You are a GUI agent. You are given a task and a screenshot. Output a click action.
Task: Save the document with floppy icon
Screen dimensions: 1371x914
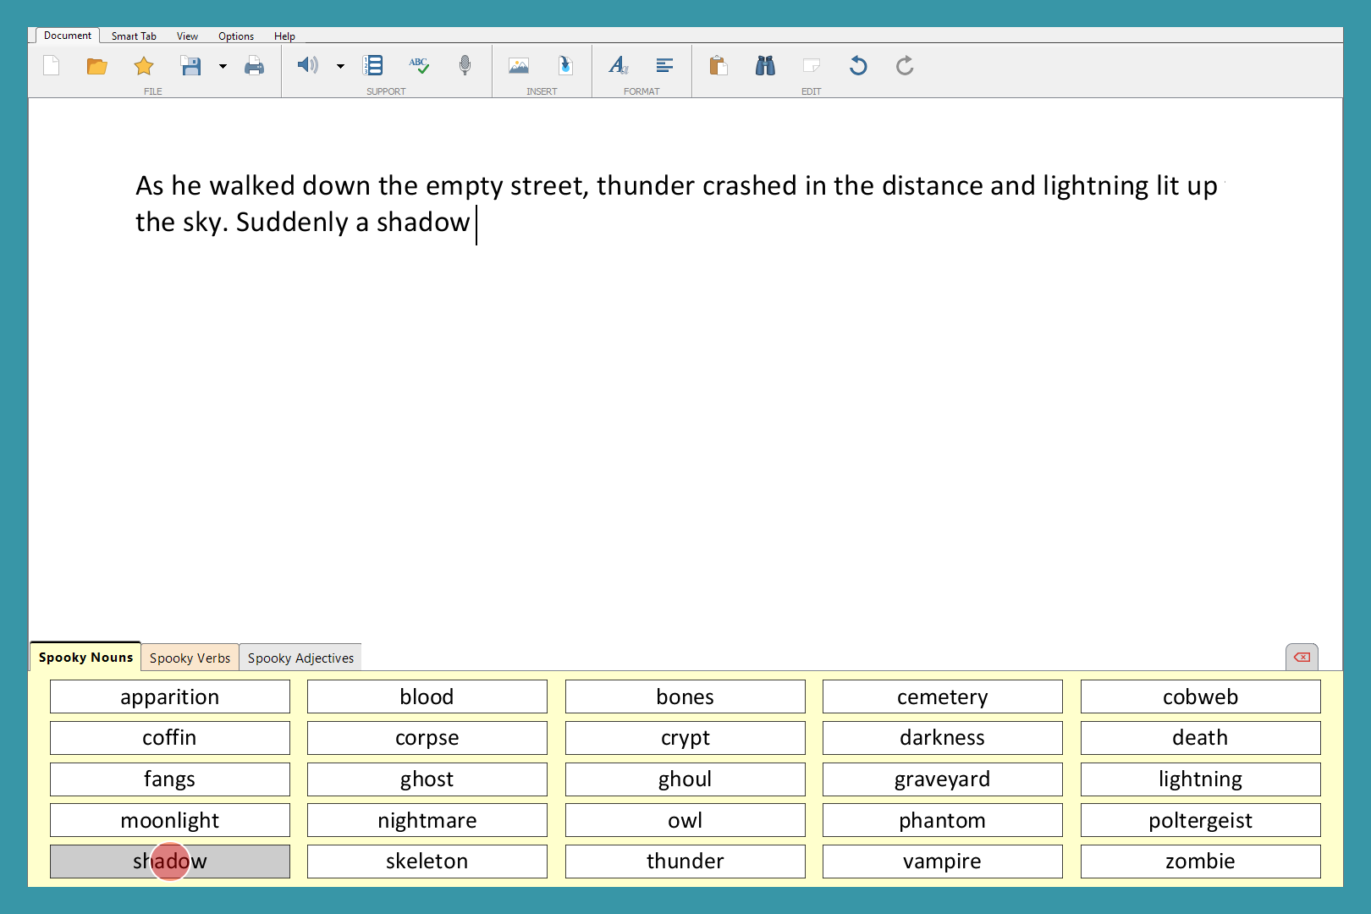click(190, 66)
